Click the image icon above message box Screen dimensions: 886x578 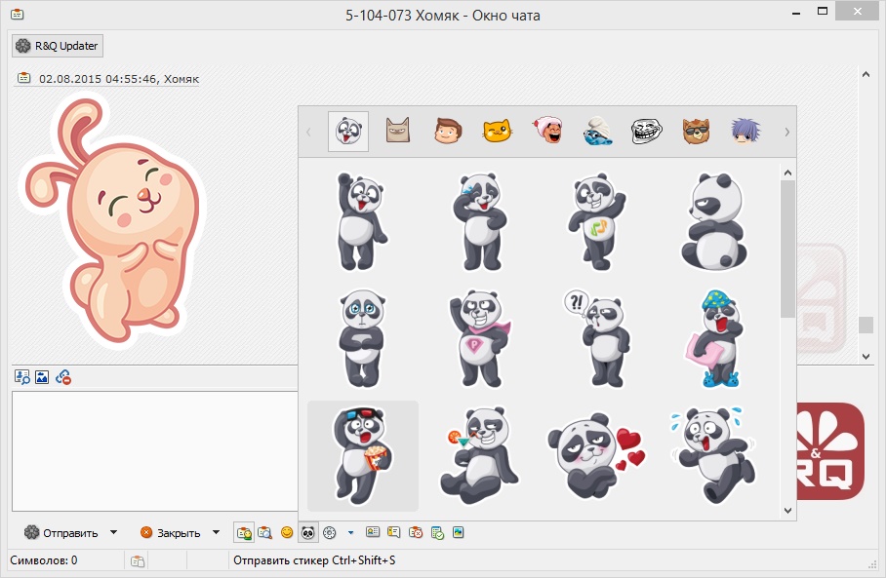point(42,377)
